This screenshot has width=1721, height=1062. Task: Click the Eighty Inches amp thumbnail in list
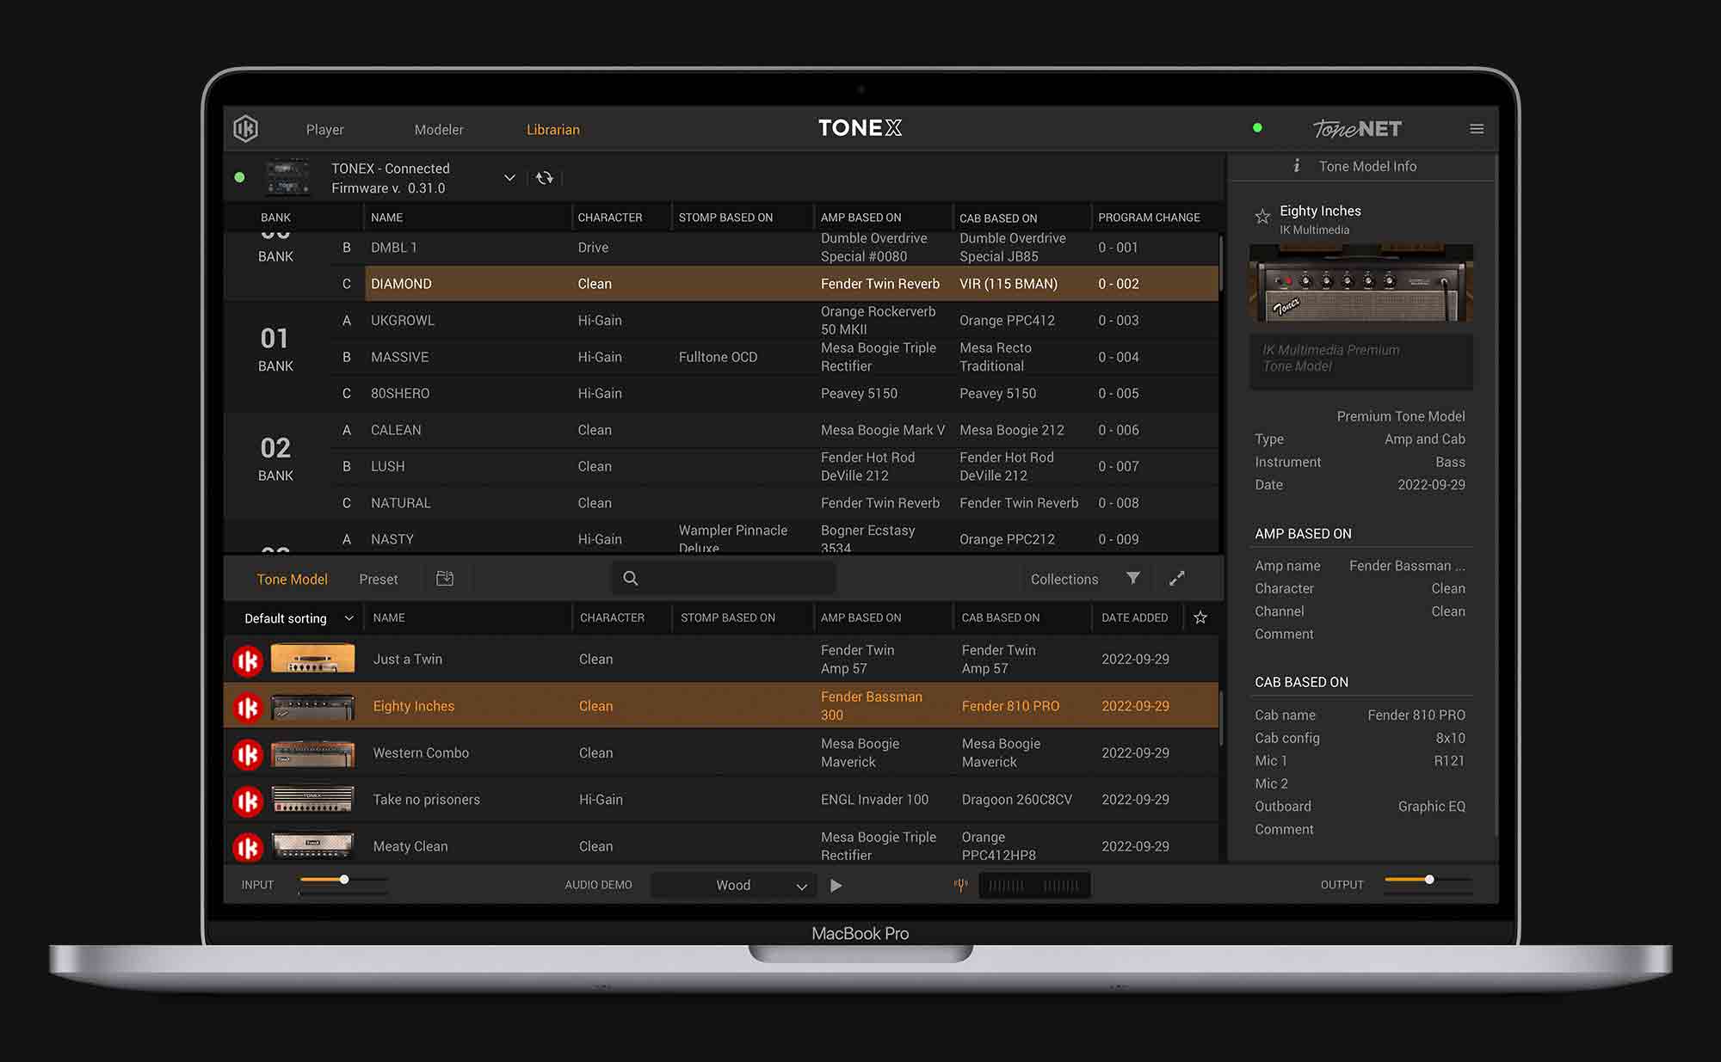[x=312, y=707]
